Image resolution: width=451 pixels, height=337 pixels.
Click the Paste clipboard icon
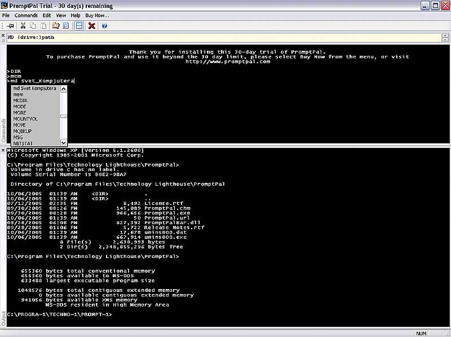(44, 26)
